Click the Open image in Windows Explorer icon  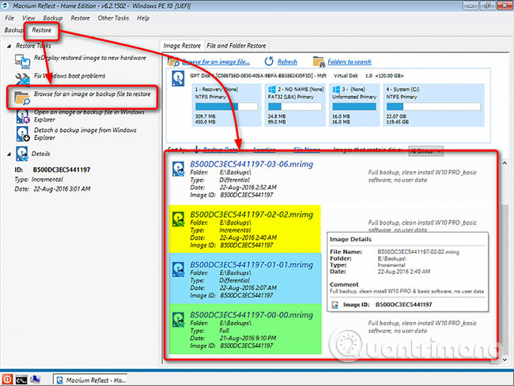click(x=21, y=116)
